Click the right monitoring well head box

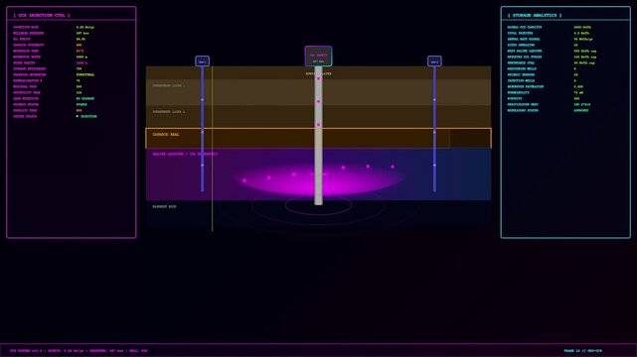click(x=434, y=61)
